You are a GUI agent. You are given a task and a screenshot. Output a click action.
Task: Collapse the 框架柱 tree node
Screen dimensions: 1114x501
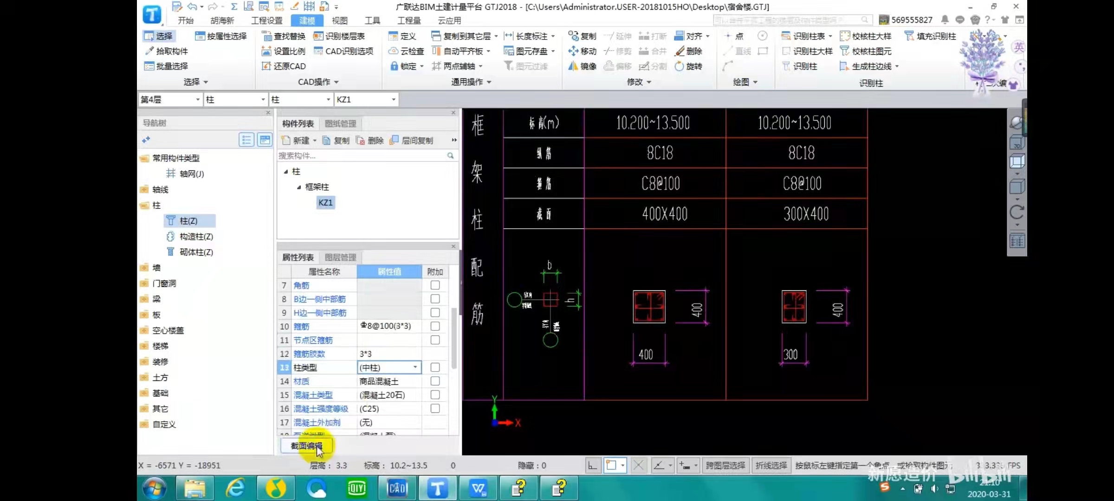[299, 187]
